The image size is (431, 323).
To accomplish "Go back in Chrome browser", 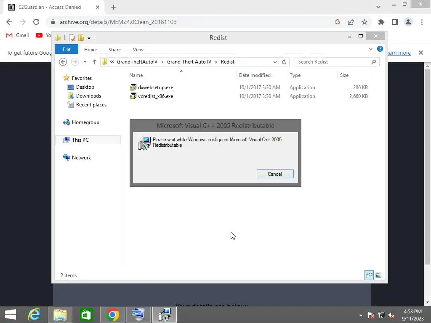I will tap(9, 22).
